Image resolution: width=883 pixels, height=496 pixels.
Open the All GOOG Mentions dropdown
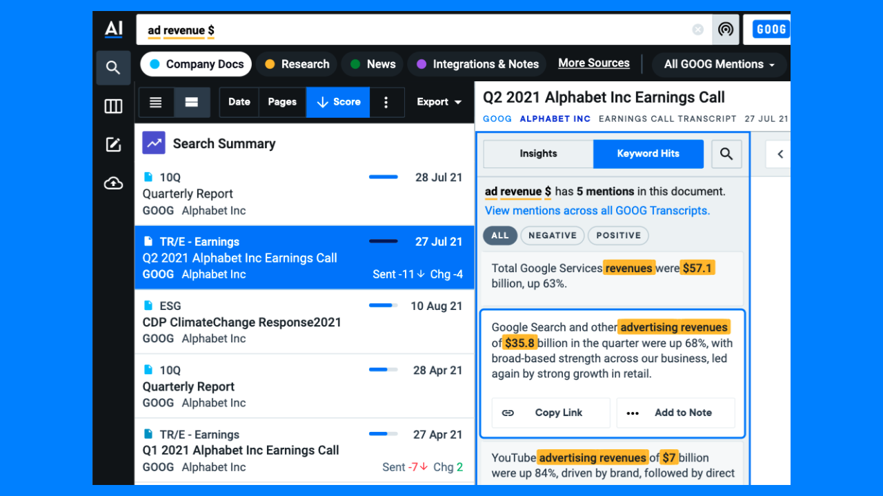click(x=719, y=64)
